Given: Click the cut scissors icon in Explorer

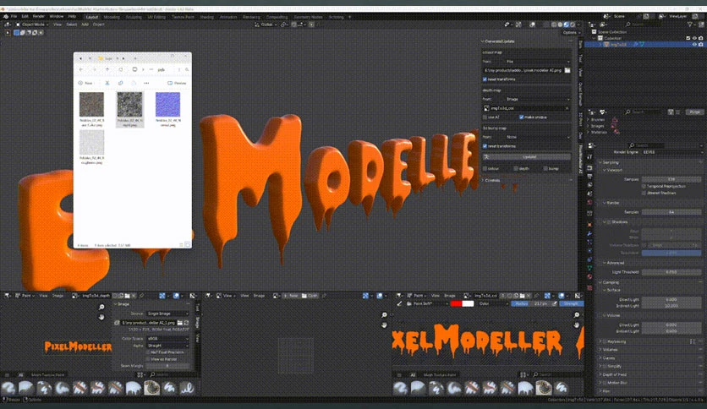Looking at the screenshot, I should tap(107, 83).
